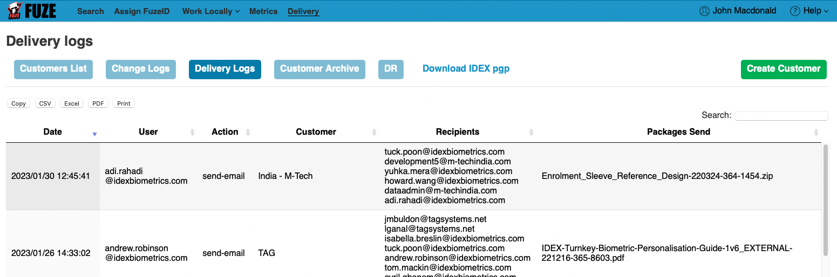Click recipient howard.wang@idexbiometrics.com
The image size is (837, 277).
[451, 181]
